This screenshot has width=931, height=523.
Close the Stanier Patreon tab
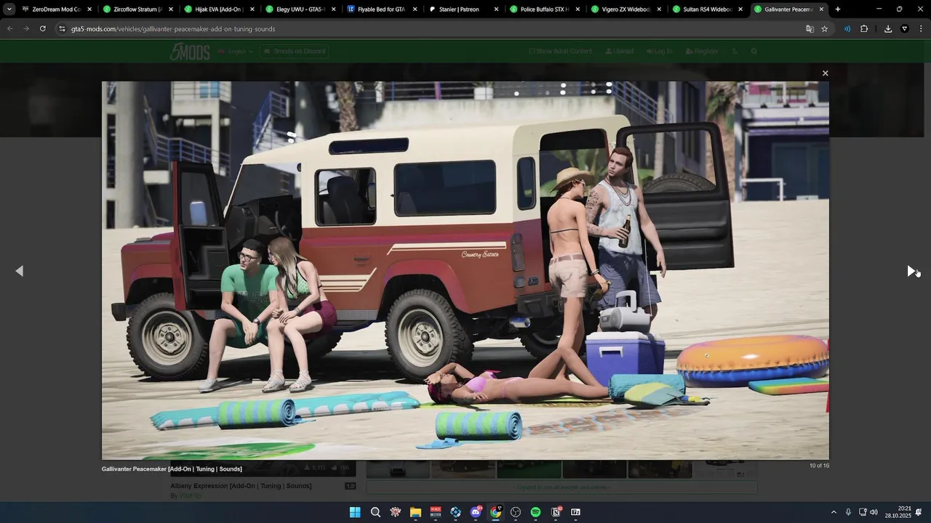pyautogui.click(x=496, y=9)
